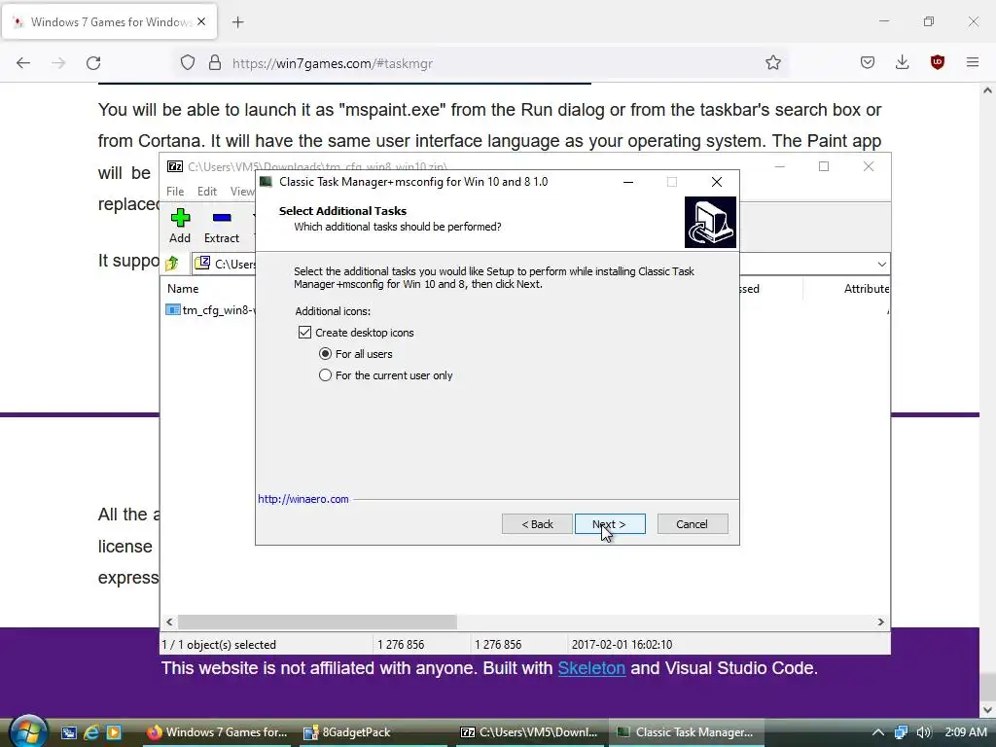Show hidden system tray icons

(x=878, y=732)
